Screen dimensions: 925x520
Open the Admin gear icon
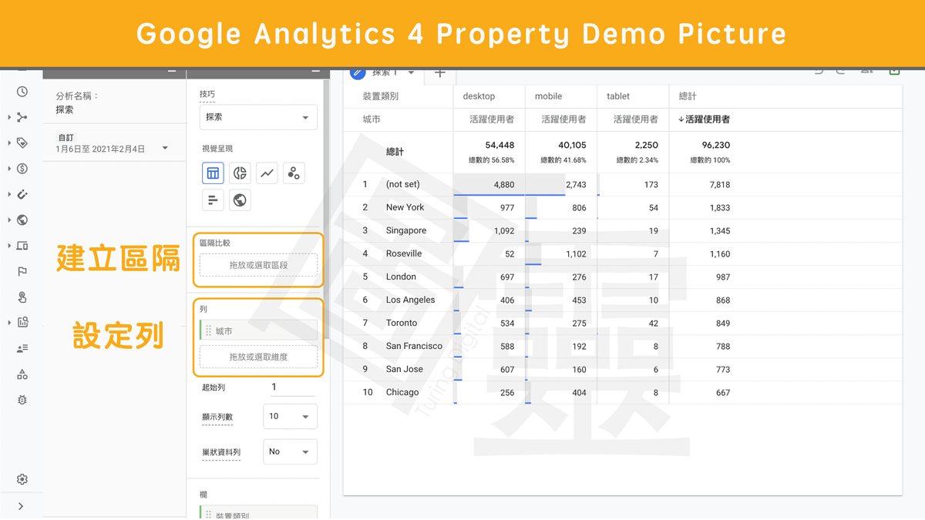click(22, 479)
